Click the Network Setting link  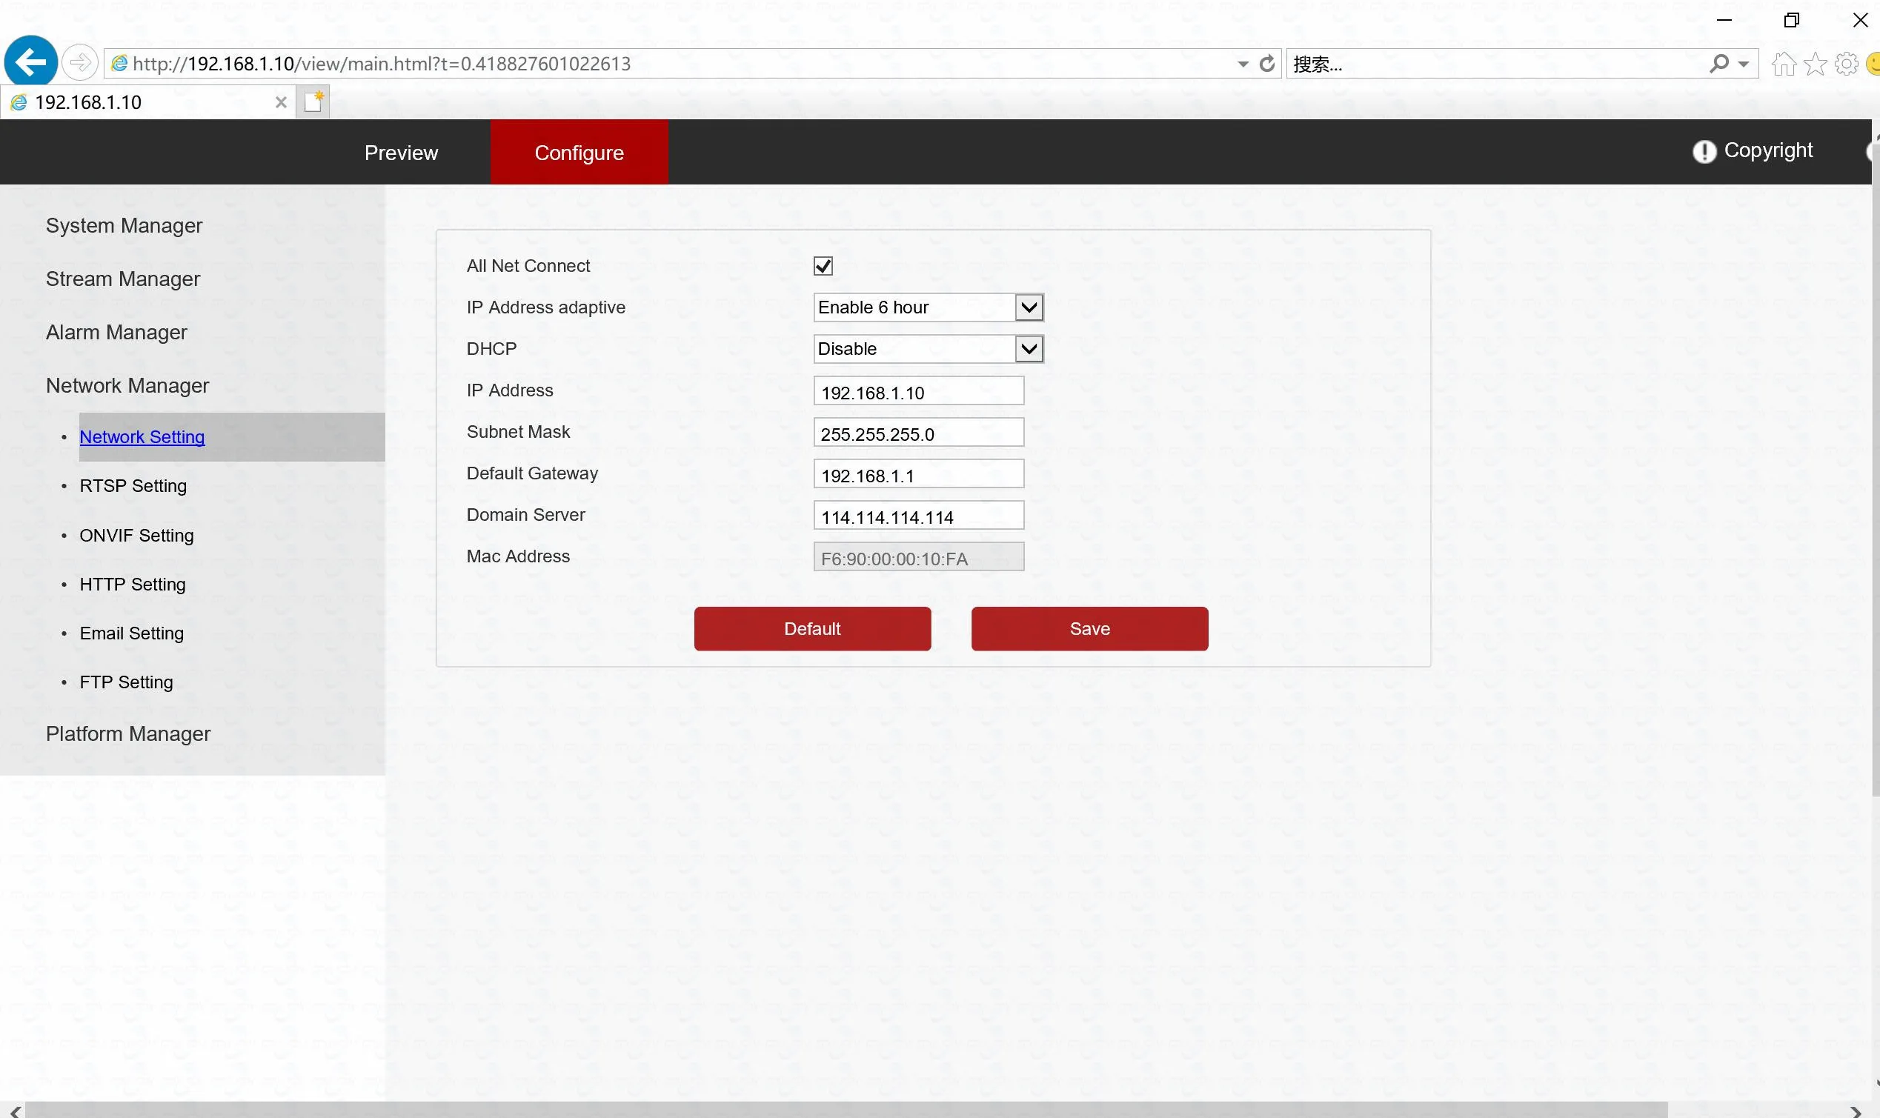[x=142, y=437]
